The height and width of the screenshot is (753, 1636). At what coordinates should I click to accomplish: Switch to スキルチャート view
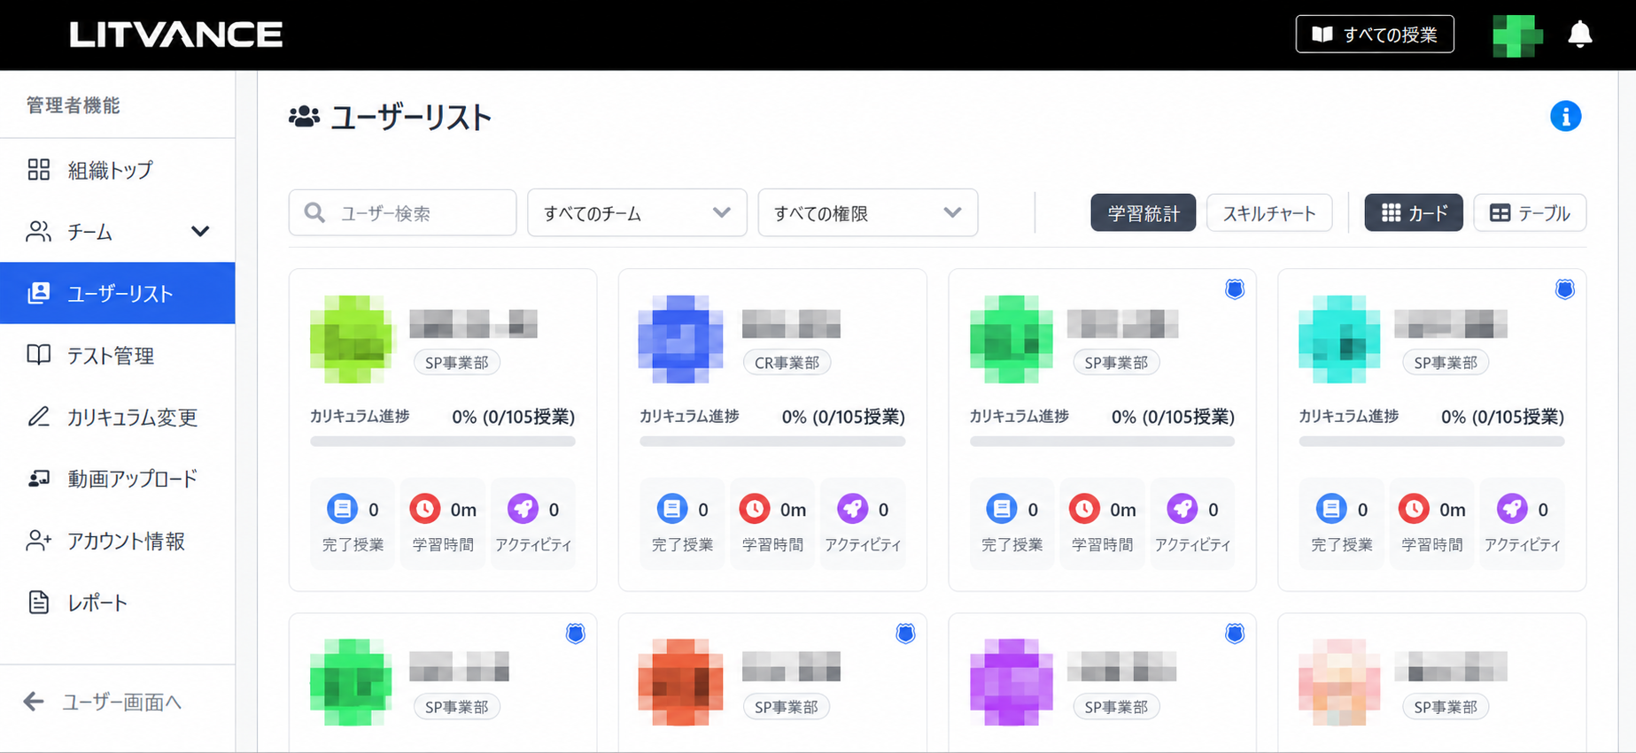(x=1269, y=212)
